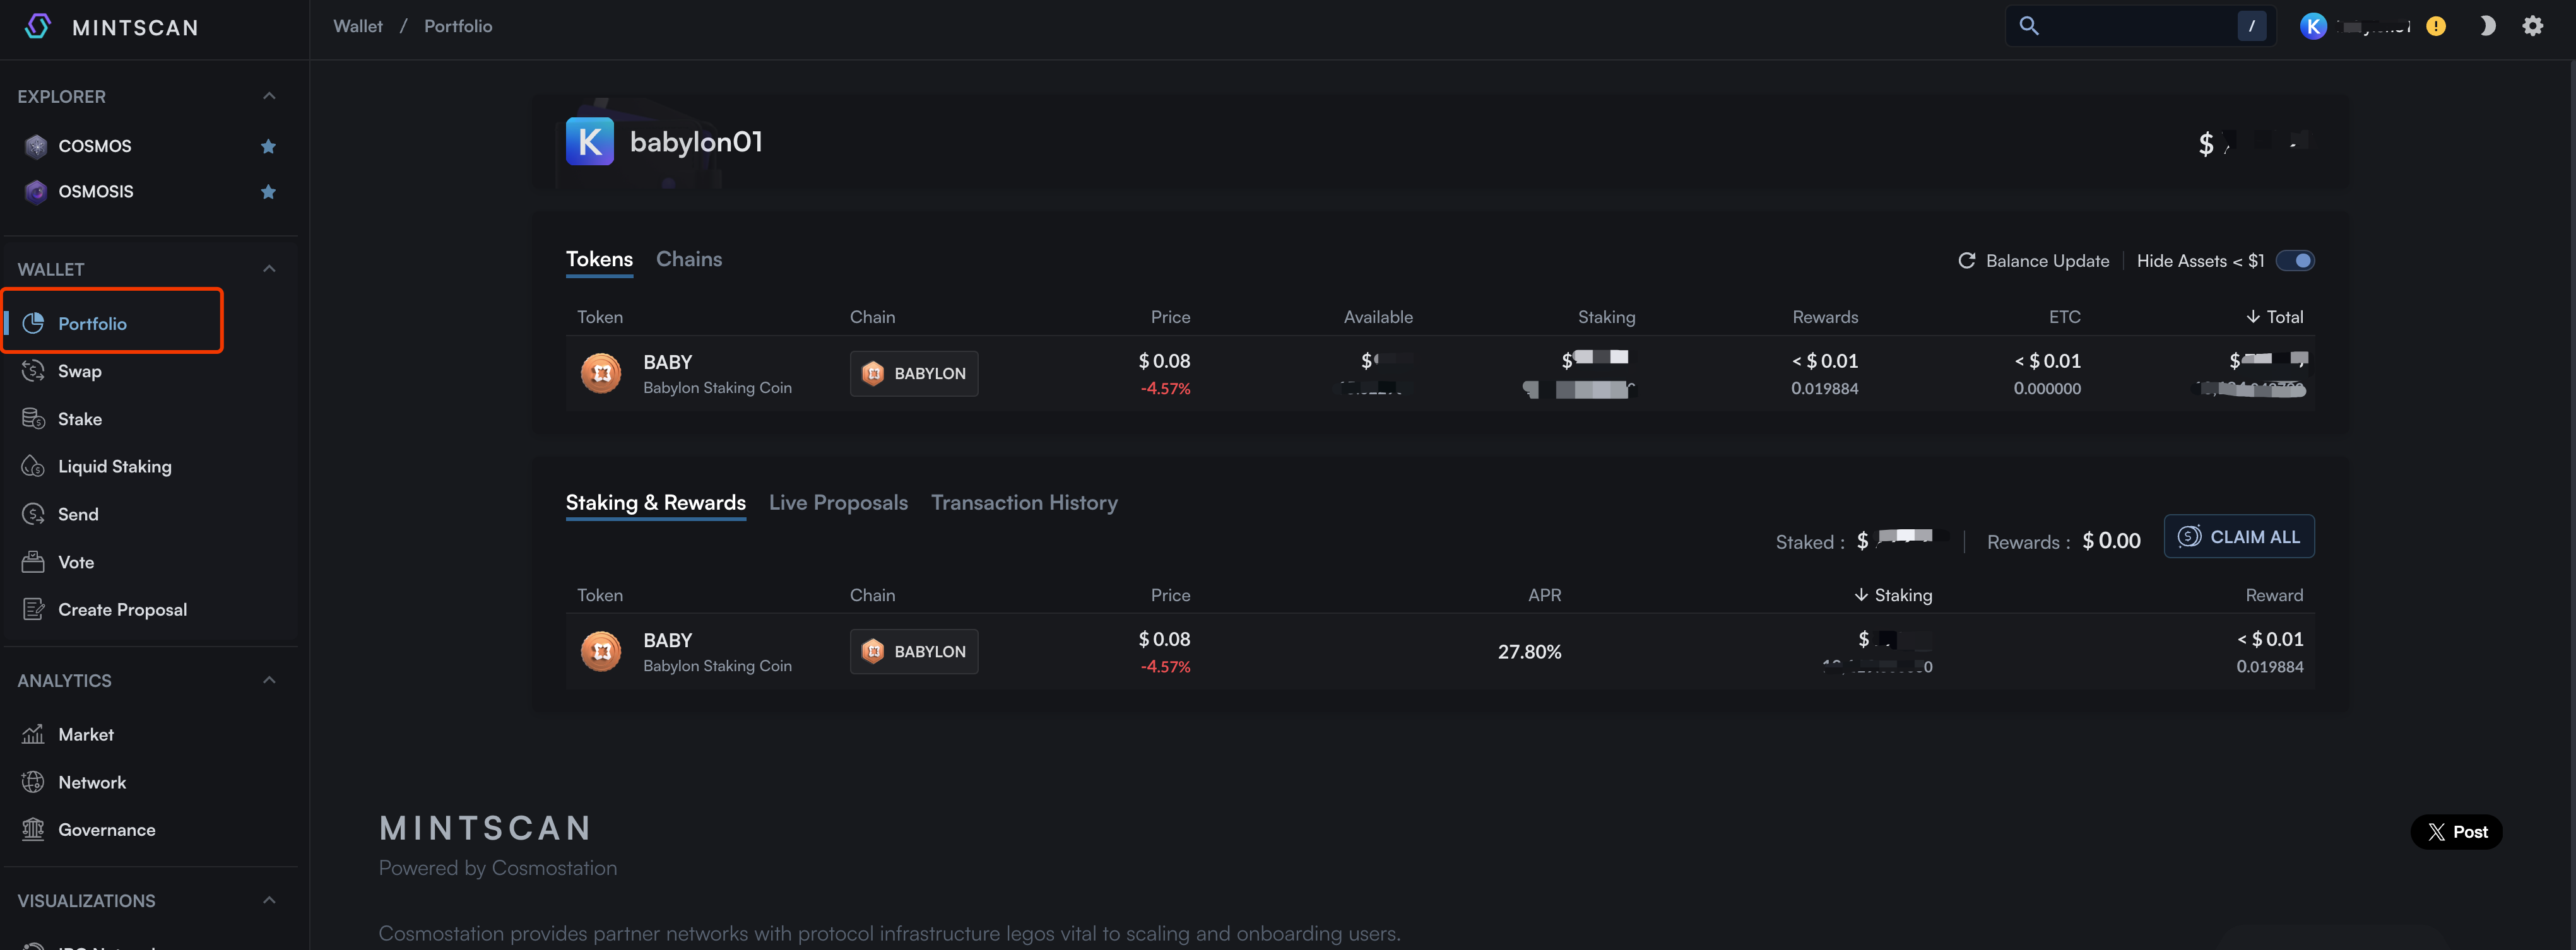Collapse the EXPLORER section chevron
This screenshot has width=2576, height=950.
coord(269,96)
